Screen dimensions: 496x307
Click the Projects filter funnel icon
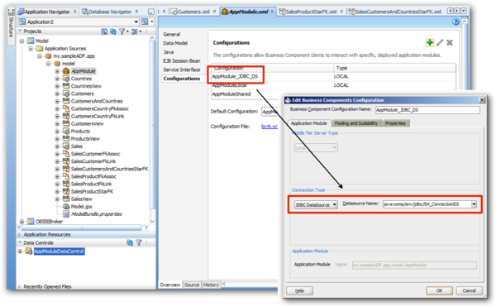(122, 31)
